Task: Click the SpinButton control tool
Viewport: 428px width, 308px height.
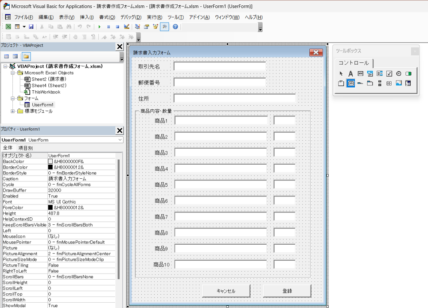Action: pos(389,83)
